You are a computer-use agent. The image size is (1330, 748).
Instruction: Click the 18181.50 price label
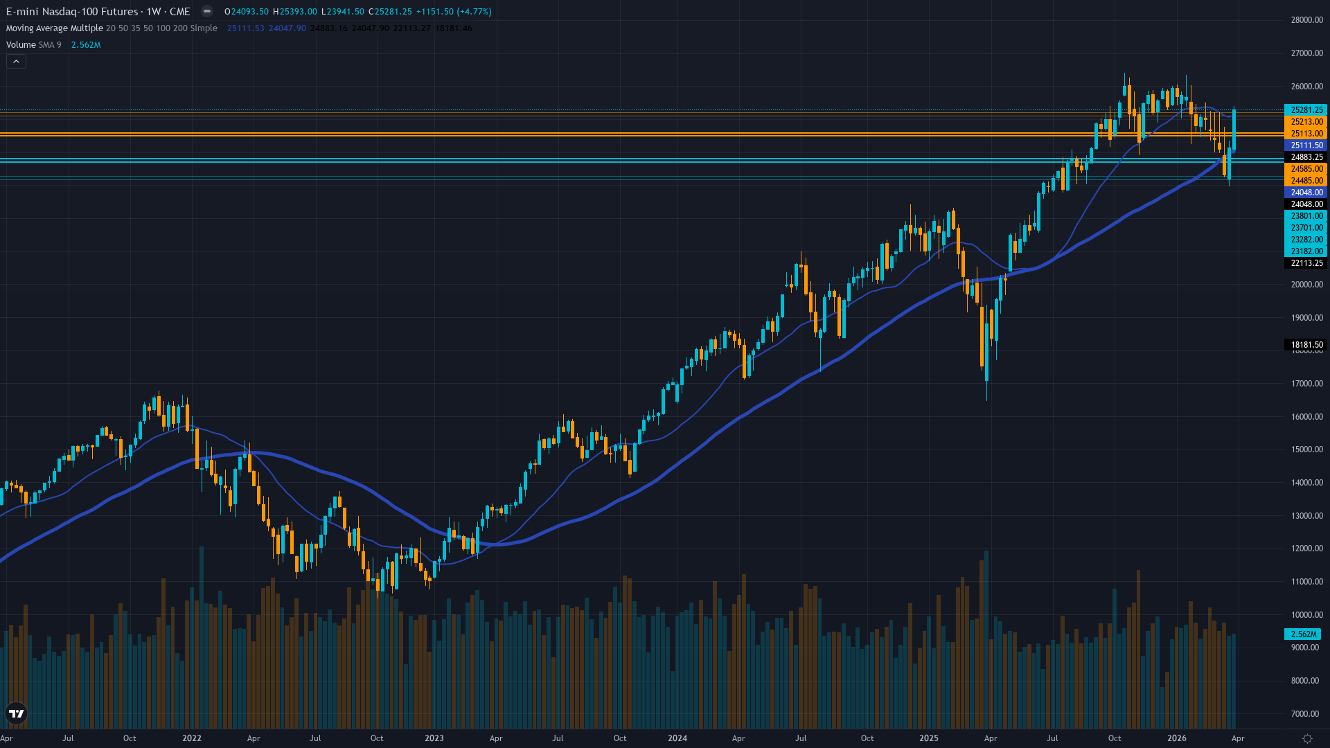click(x=1306, y=345)
